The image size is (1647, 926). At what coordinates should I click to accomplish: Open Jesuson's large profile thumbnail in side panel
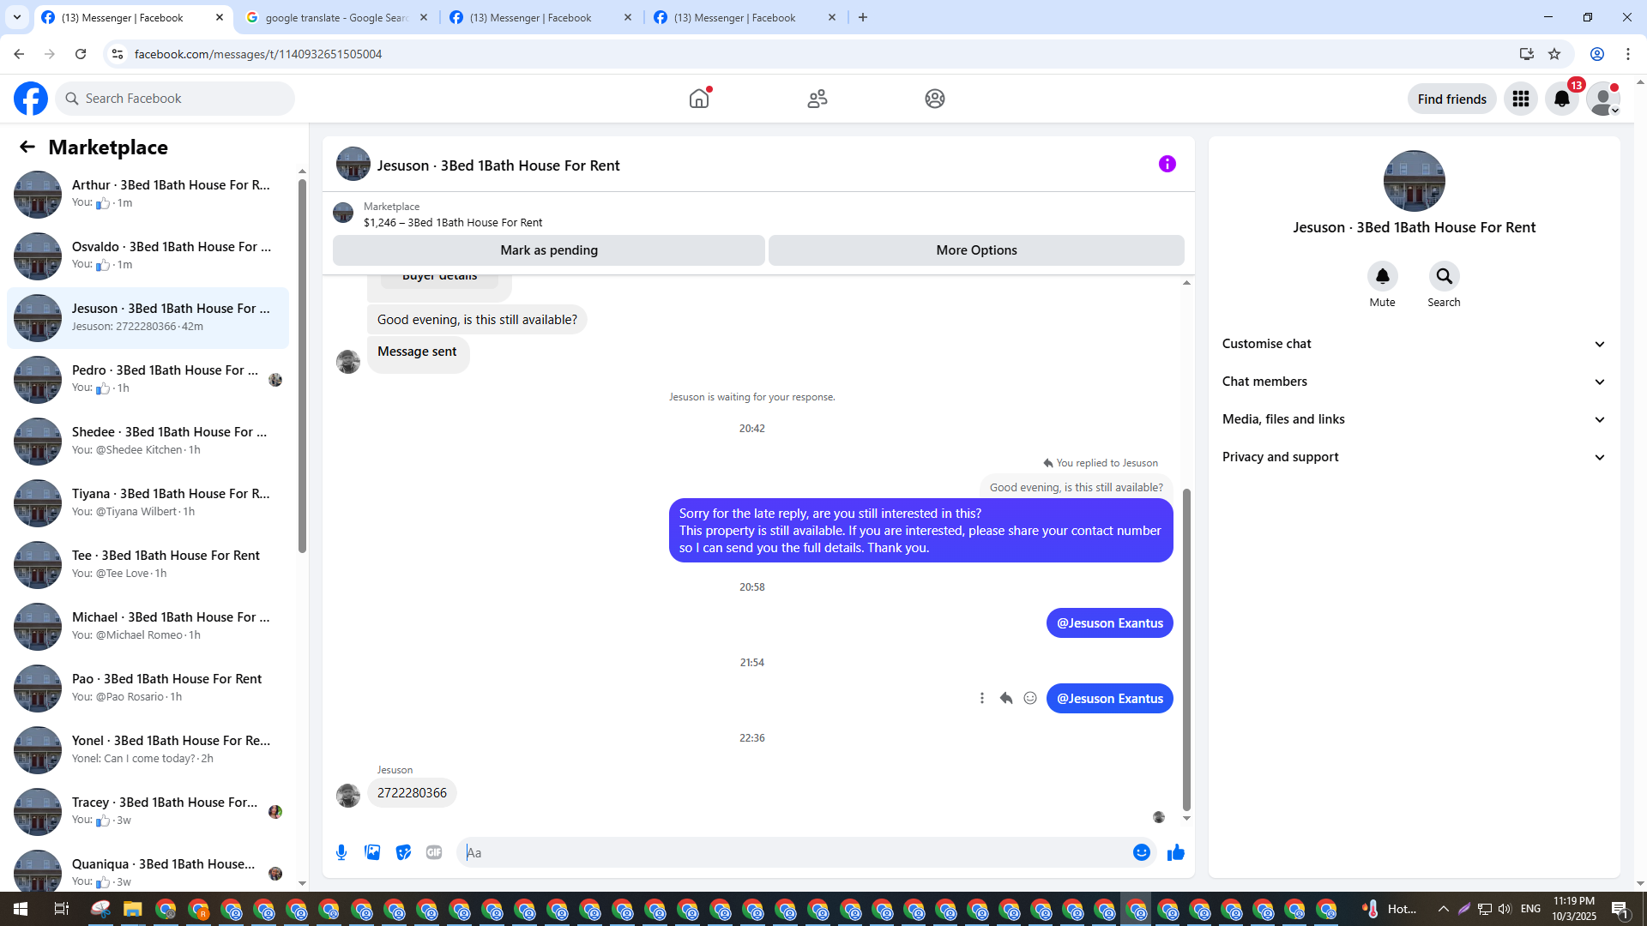pos(1415,181)
